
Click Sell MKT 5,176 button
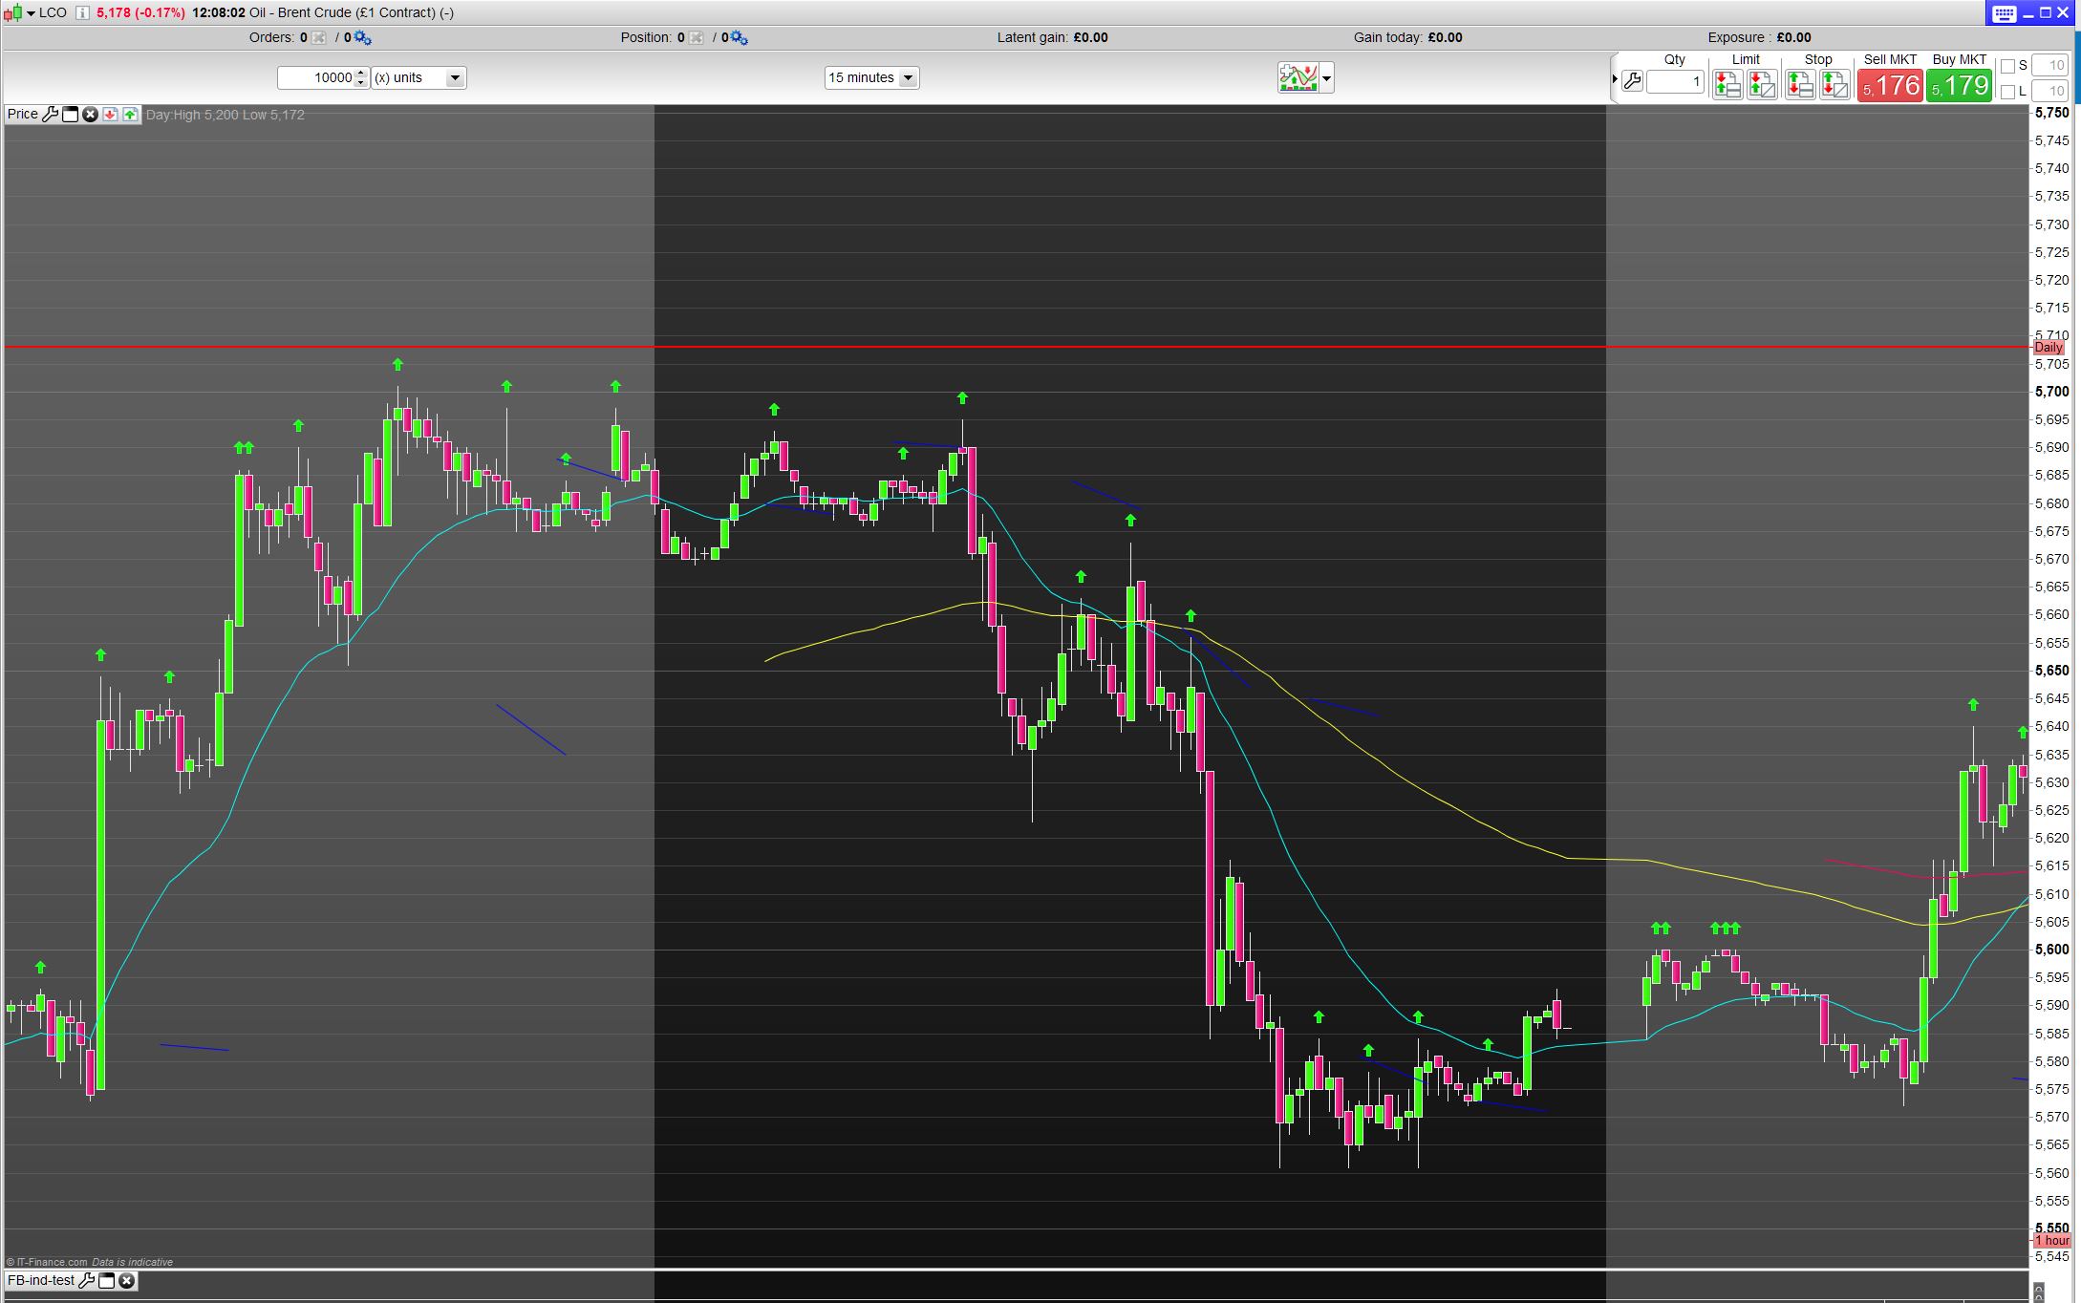point(1889,85)
